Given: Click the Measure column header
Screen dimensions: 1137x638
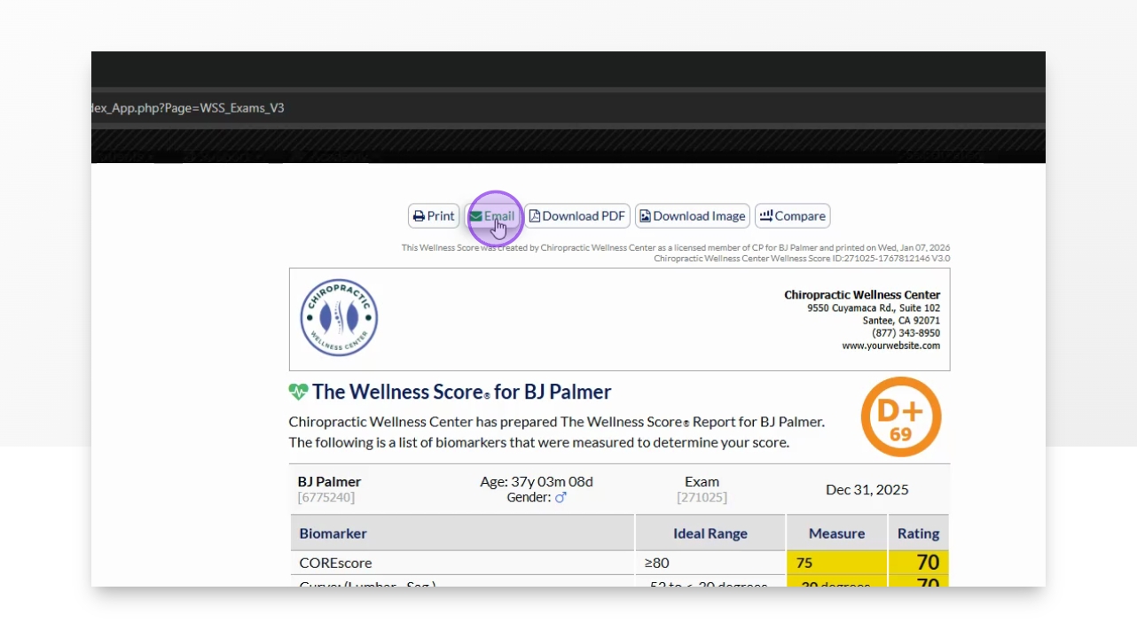Looking at the screenshot, I should coord(837,533).
